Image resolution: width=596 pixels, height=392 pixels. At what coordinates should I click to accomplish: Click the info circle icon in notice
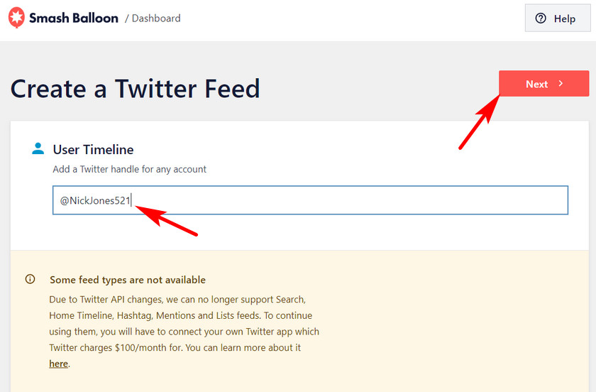tap(30, 279)
